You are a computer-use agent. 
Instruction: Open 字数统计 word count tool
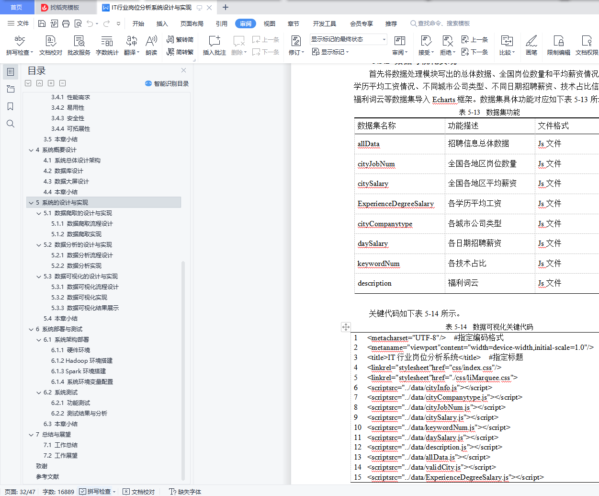pyautogui.click(x=107, y=46)
